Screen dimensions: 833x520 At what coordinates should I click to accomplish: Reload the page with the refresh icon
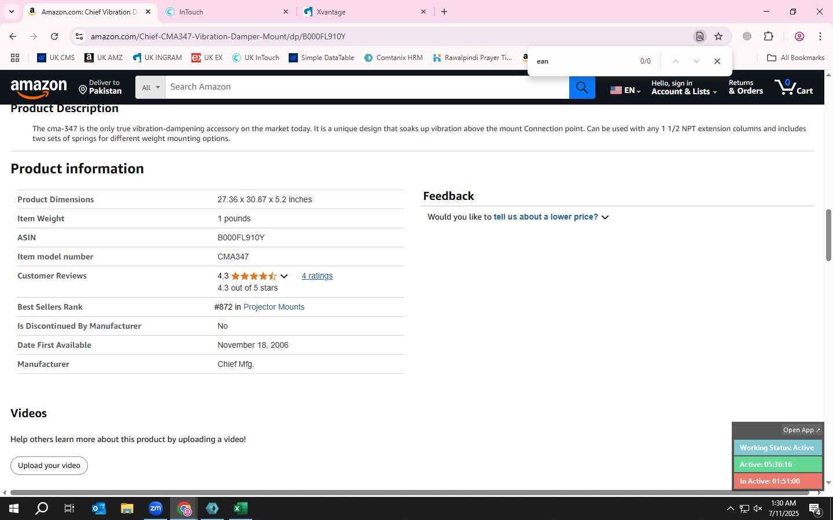[54, 36]
